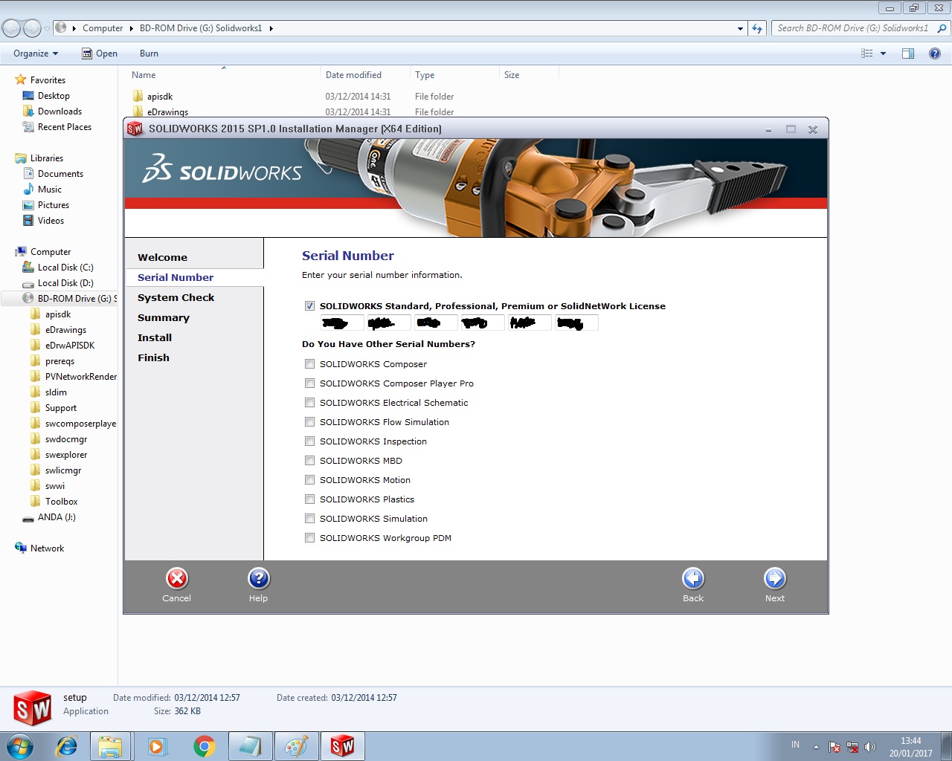
Task: Open the Paint taskbar icon
Action: tap(296, 746)
